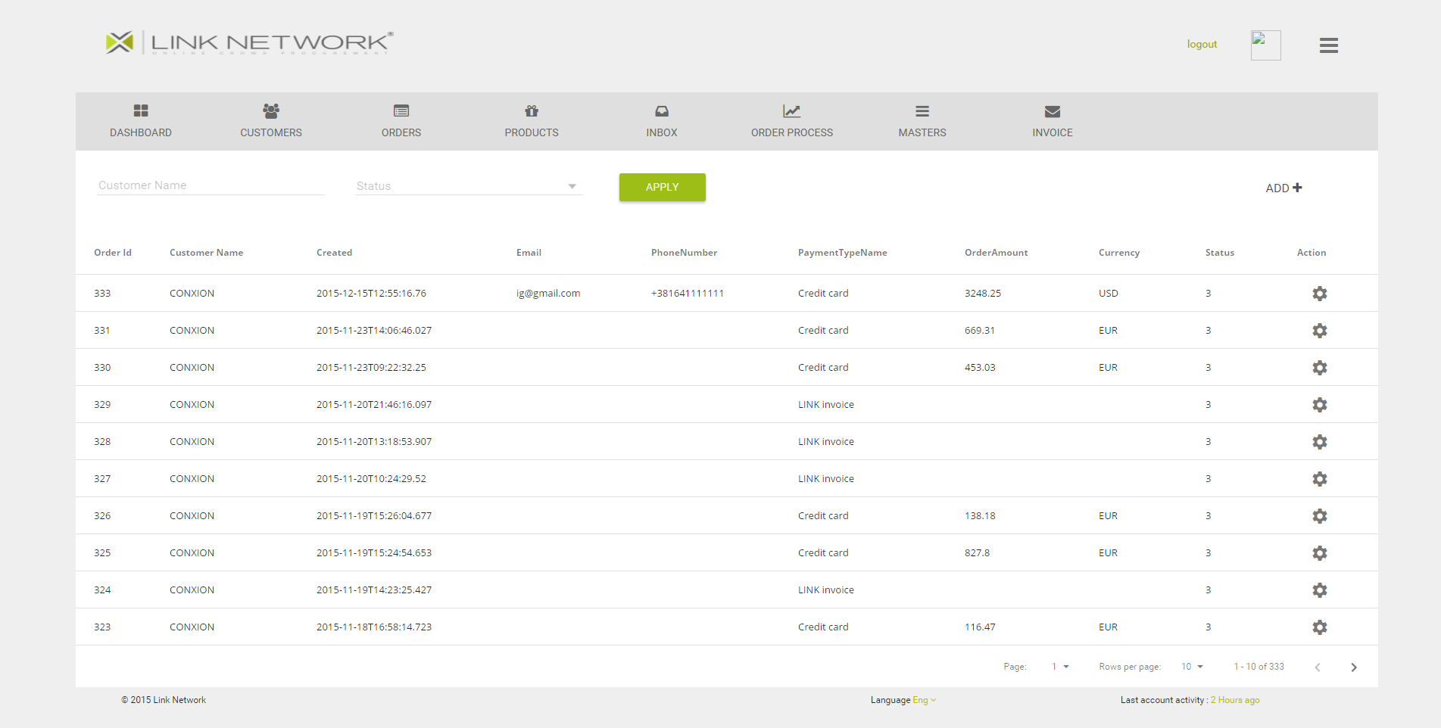1441x728 pixels.
Task: Open the gear action for order 331
Action: [x=1319, y=331]
